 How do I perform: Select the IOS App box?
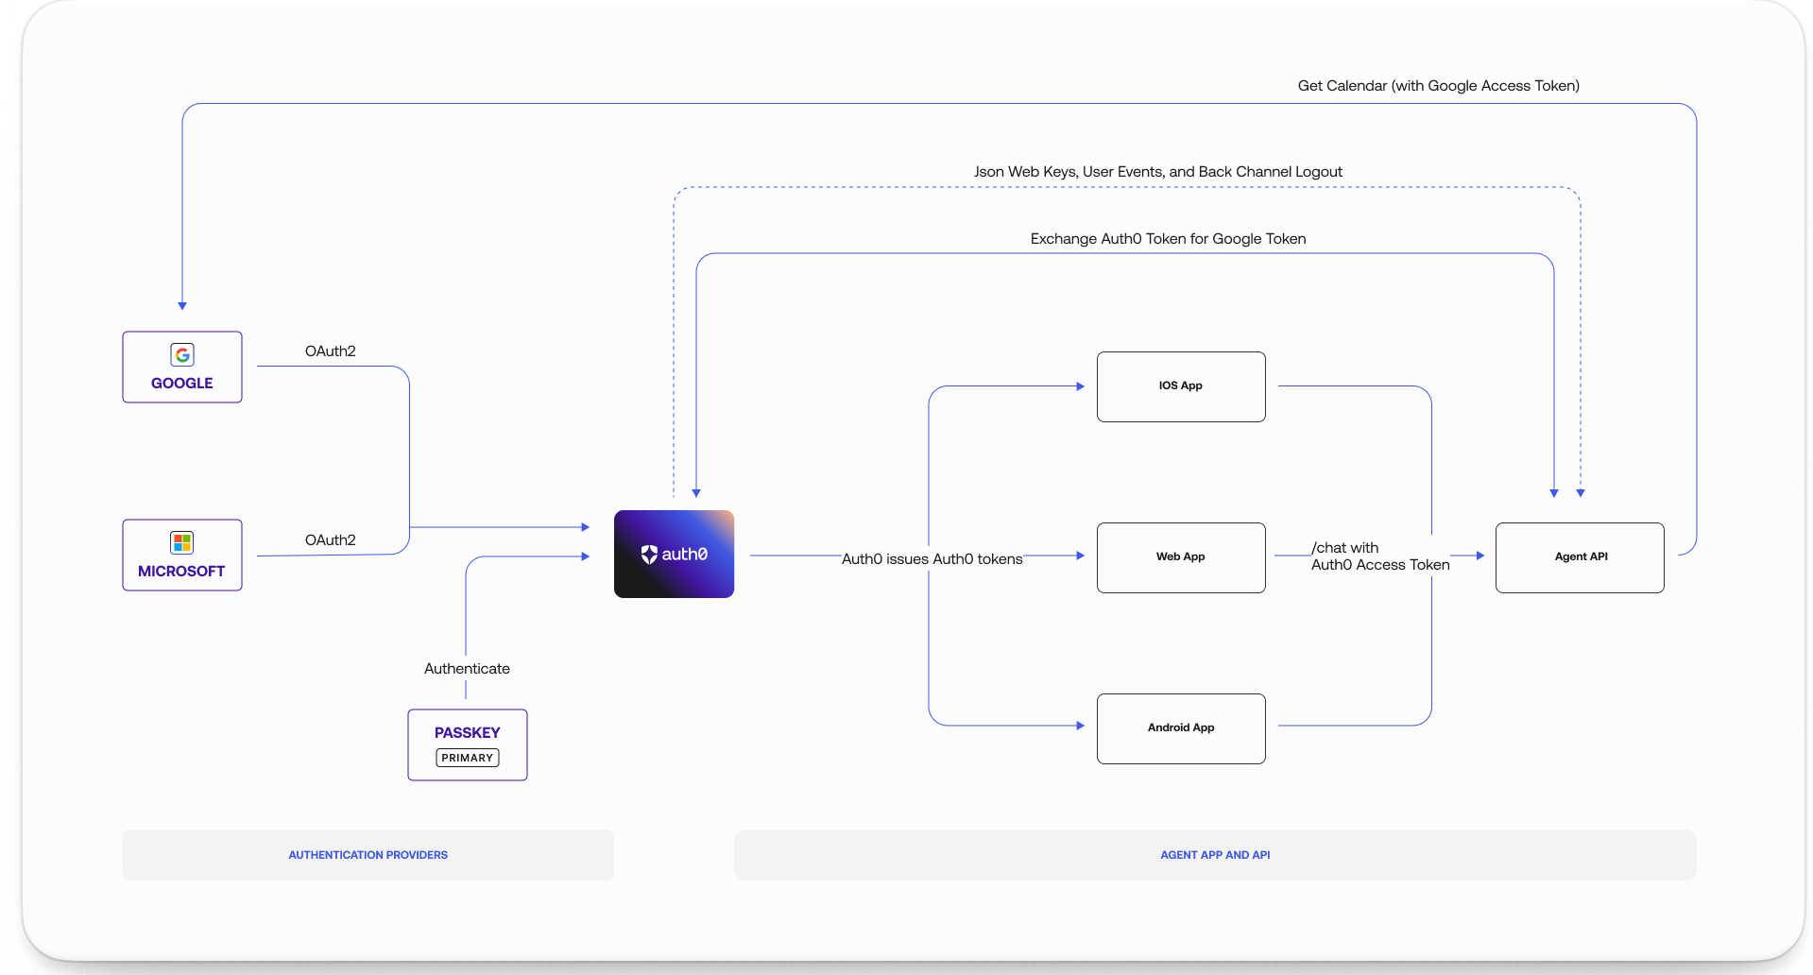click(x=1181, y=386)
